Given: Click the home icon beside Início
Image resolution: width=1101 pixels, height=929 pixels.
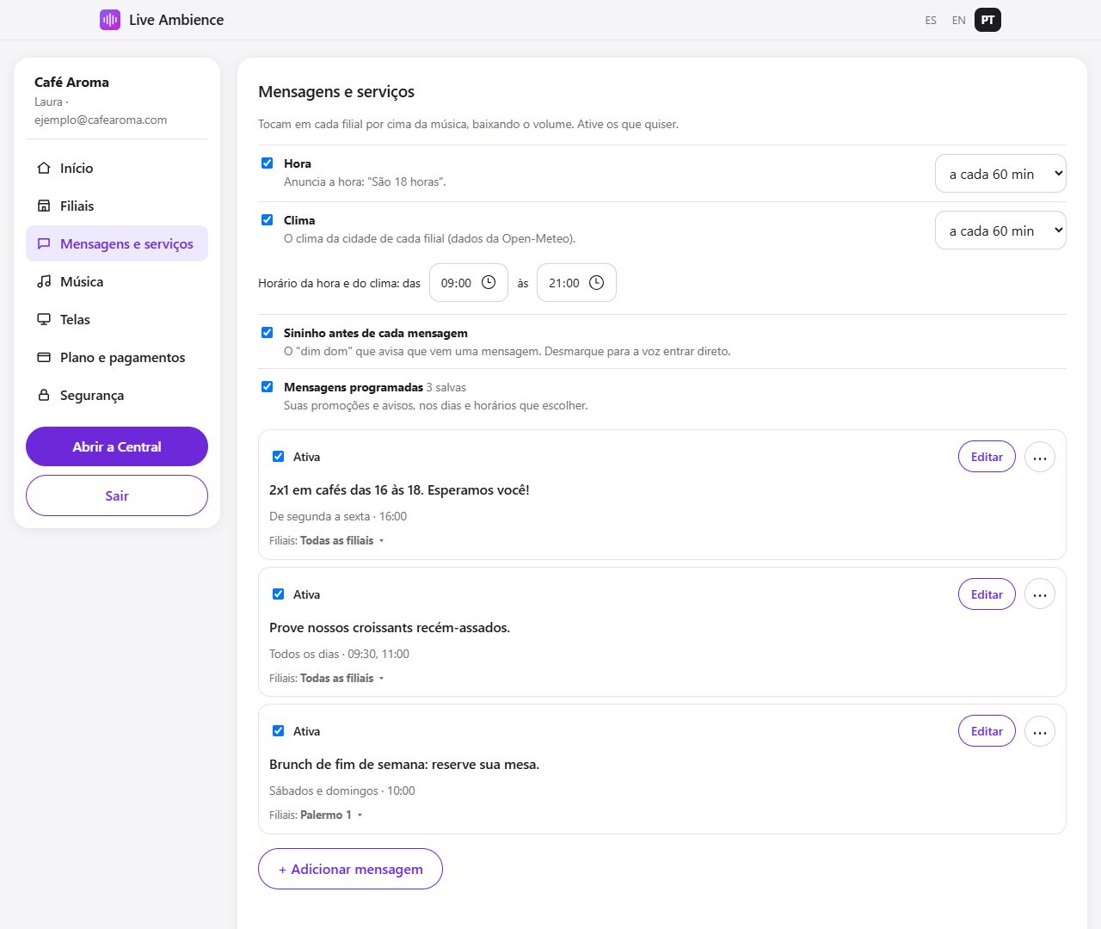Looking at the screenshot, I should (44, 168).
